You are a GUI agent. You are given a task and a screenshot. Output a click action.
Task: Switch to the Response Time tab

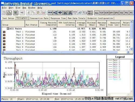click(x=58, y=18)
